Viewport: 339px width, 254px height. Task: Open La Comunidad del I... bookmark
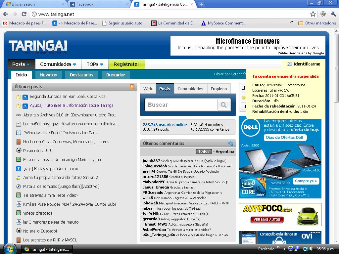click(x=173, y=23)
